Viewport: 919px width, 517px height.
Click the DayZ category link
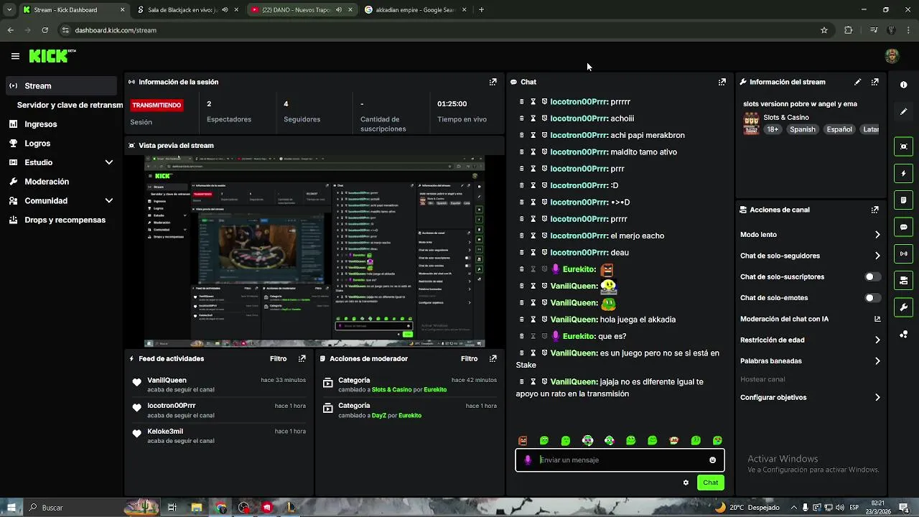click(381, 416)
